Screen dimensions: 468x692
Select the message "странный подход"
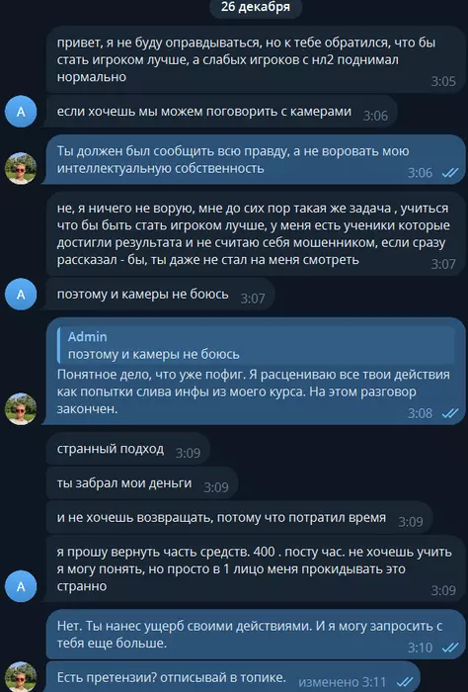tap(127, 449)
